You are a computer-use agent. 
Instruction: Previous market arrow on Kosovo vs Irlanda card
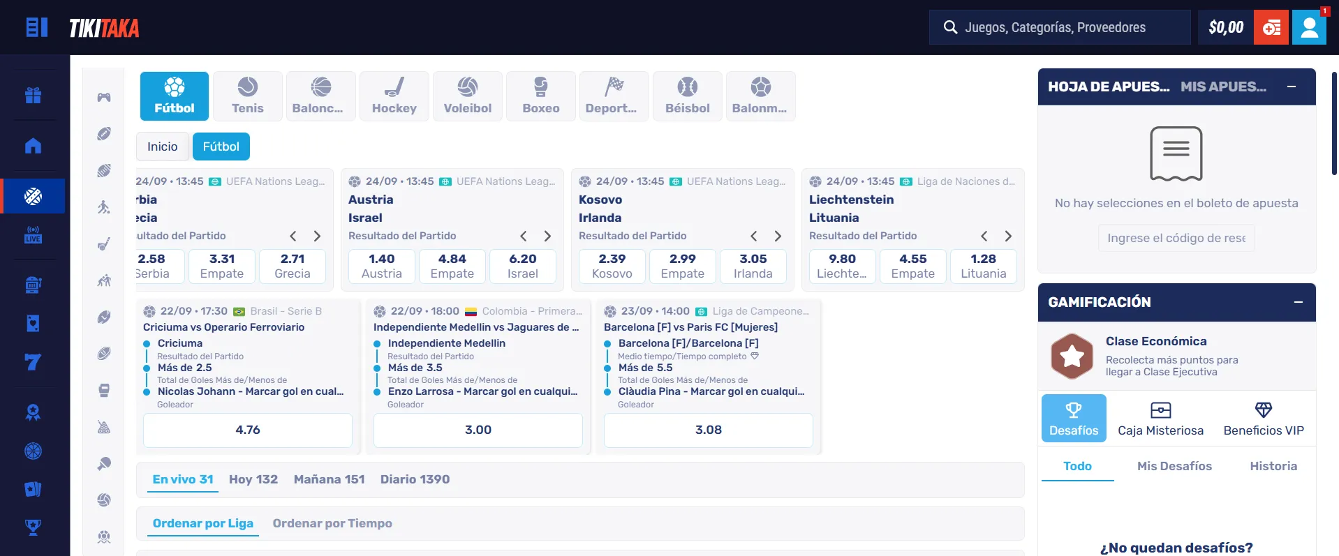point(754,236)
